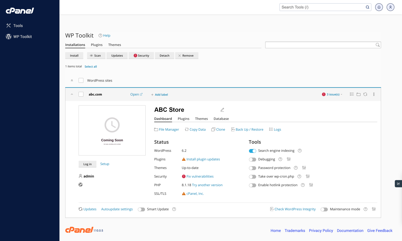This screenshot has width=402, height=241.
Task: Open WP Toolkit in sidebar
Action: tap(19, 37)
